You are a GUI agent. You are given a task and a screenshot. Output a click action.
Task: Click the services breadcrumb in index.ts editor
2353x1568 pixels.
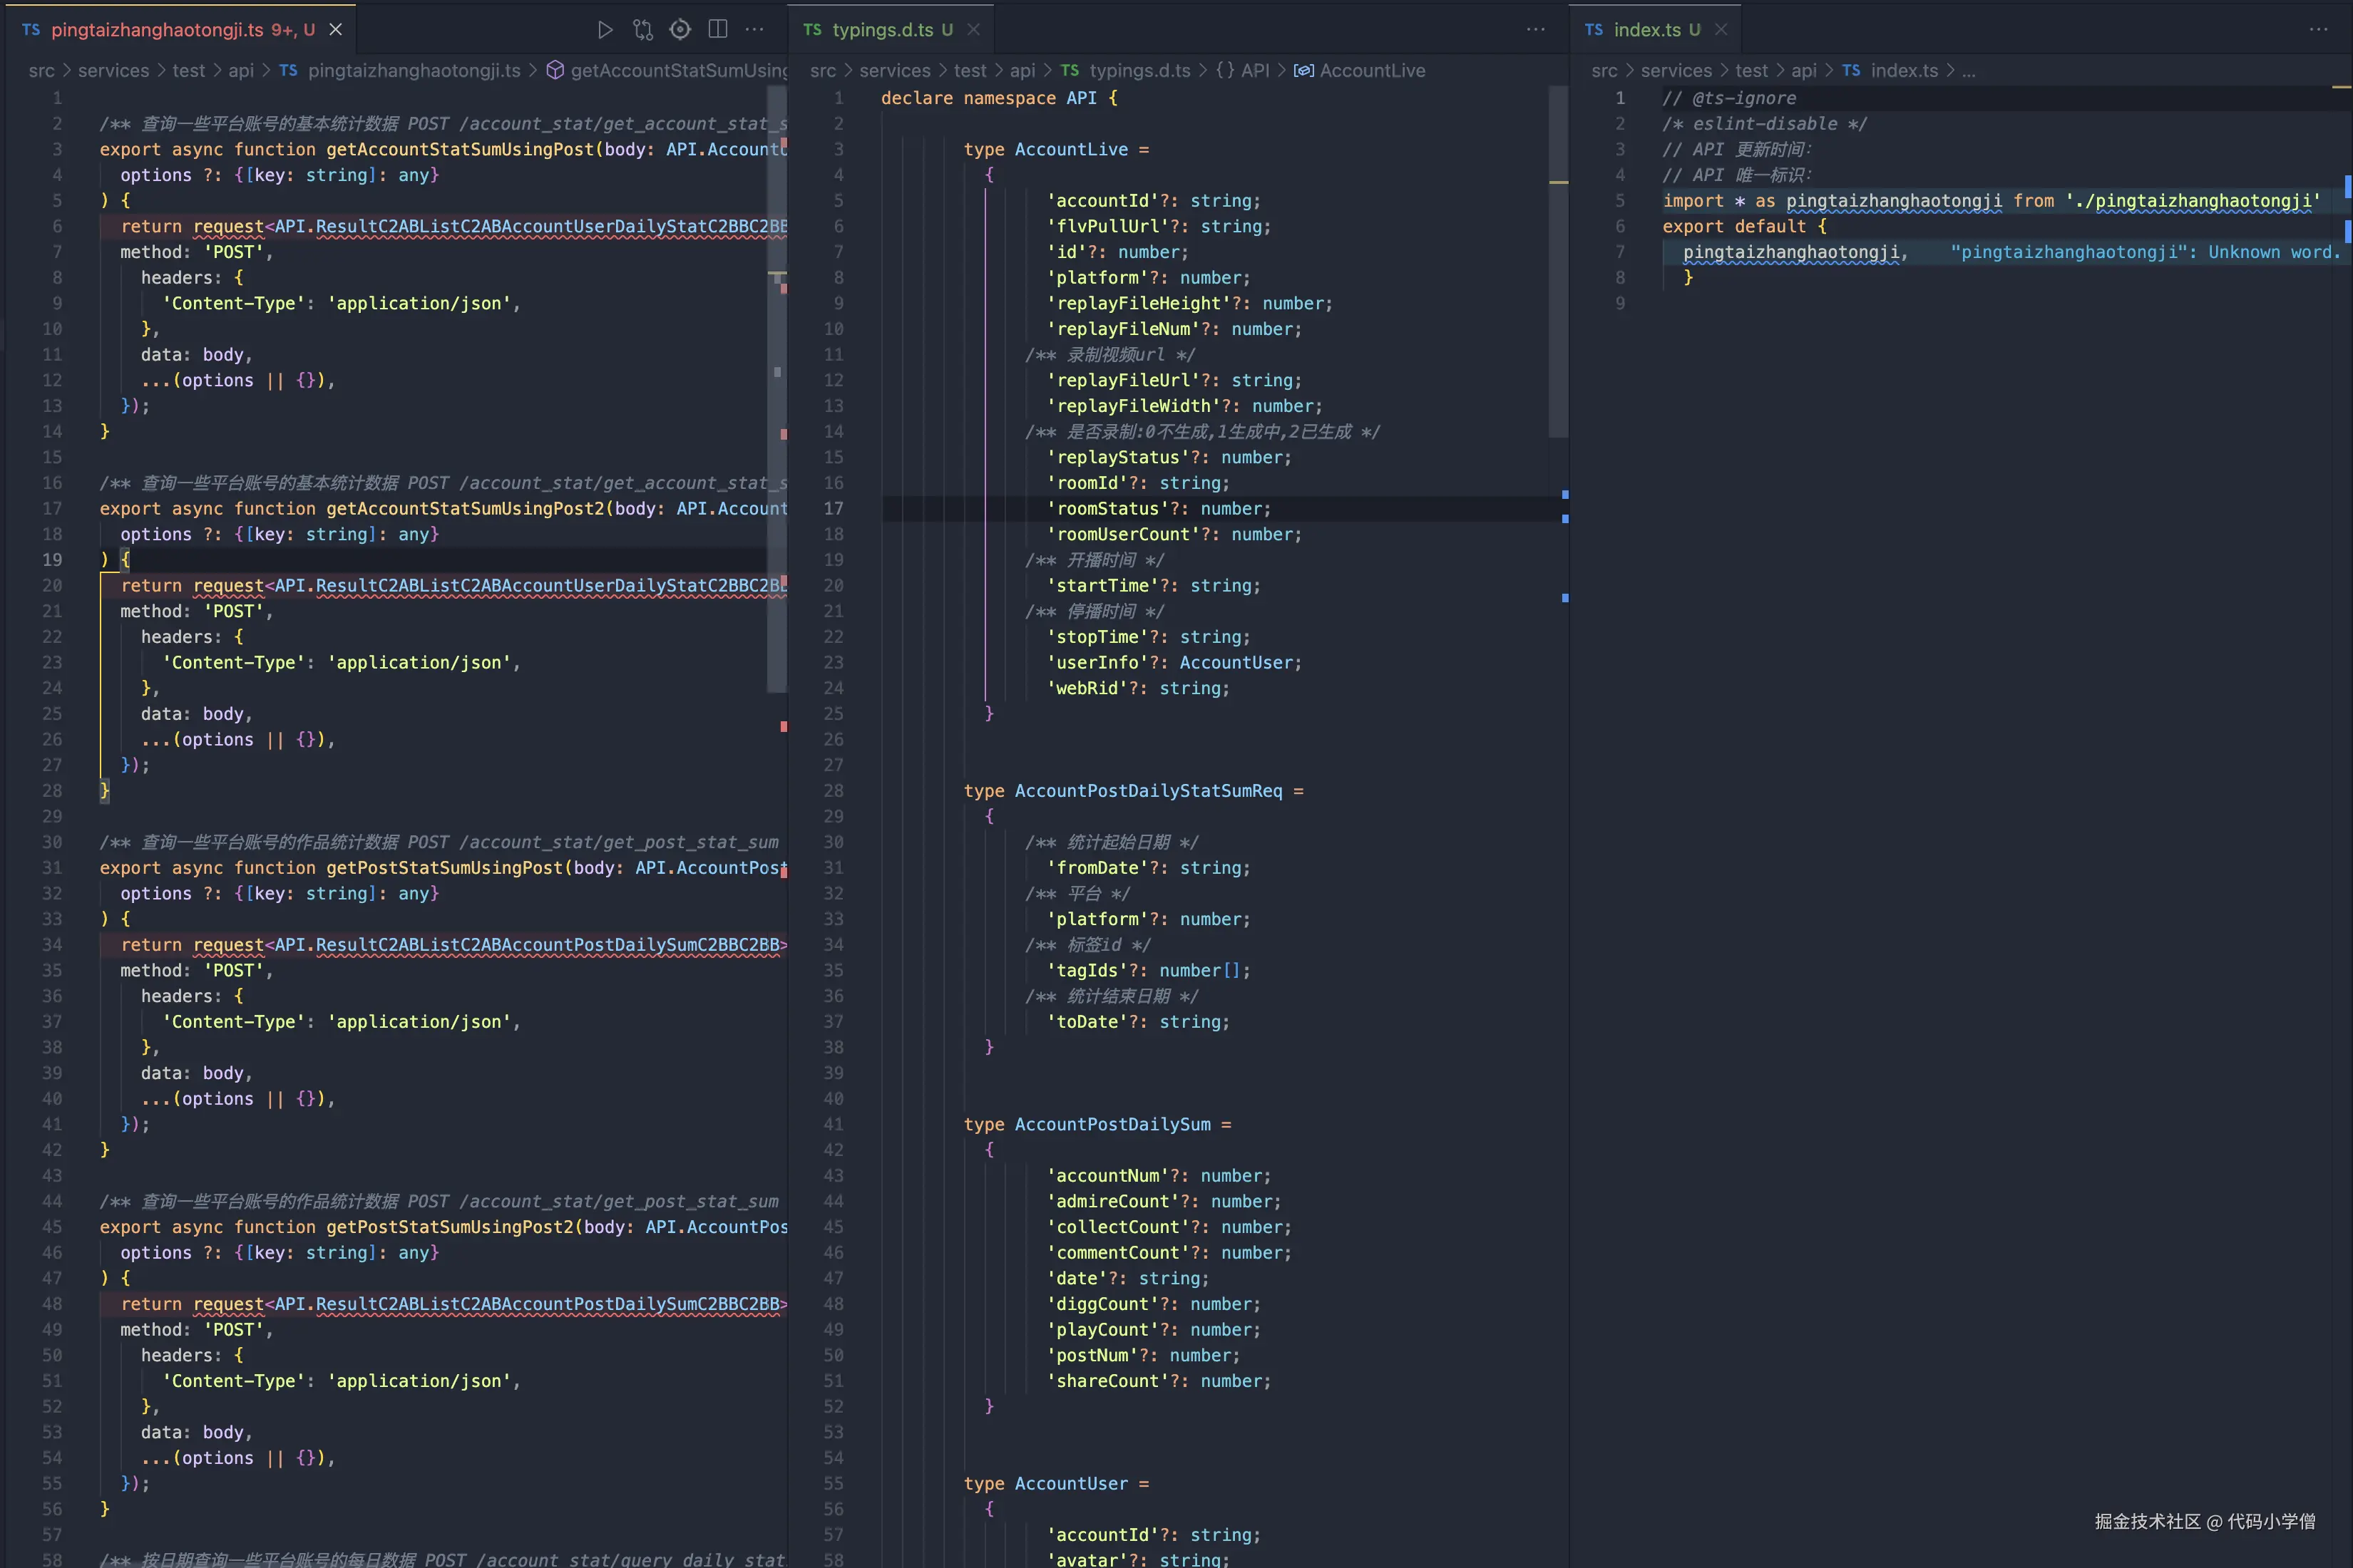coord(1676,70)
